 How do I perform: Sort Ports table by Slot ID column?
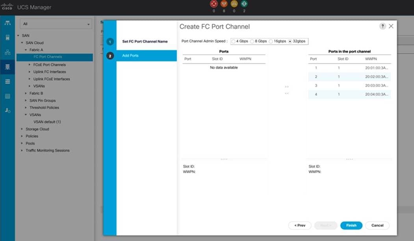coord(217,59)
